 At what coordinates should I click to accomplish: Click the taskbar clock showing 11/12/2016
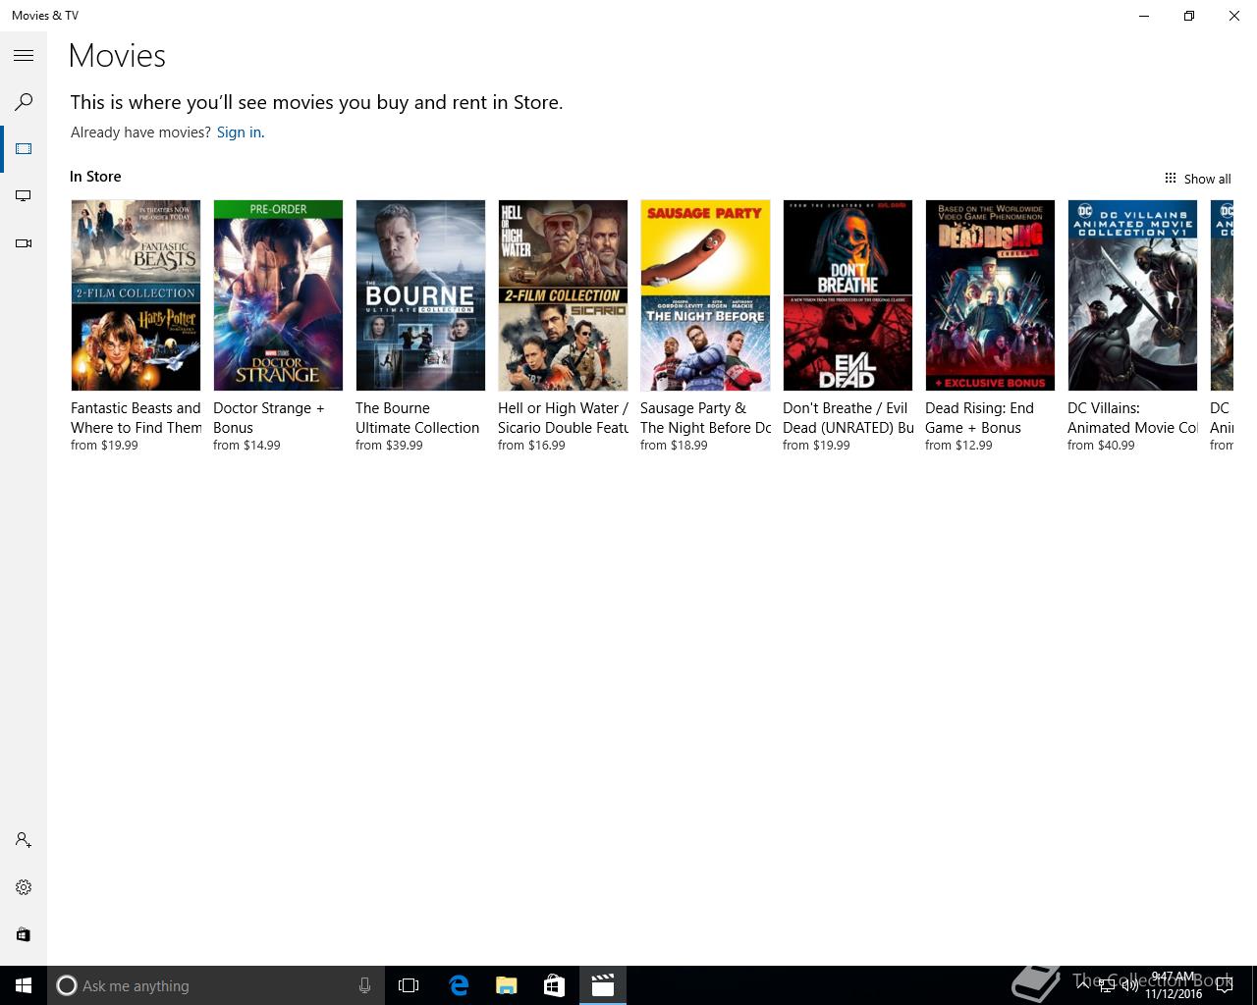(1174, 985)
